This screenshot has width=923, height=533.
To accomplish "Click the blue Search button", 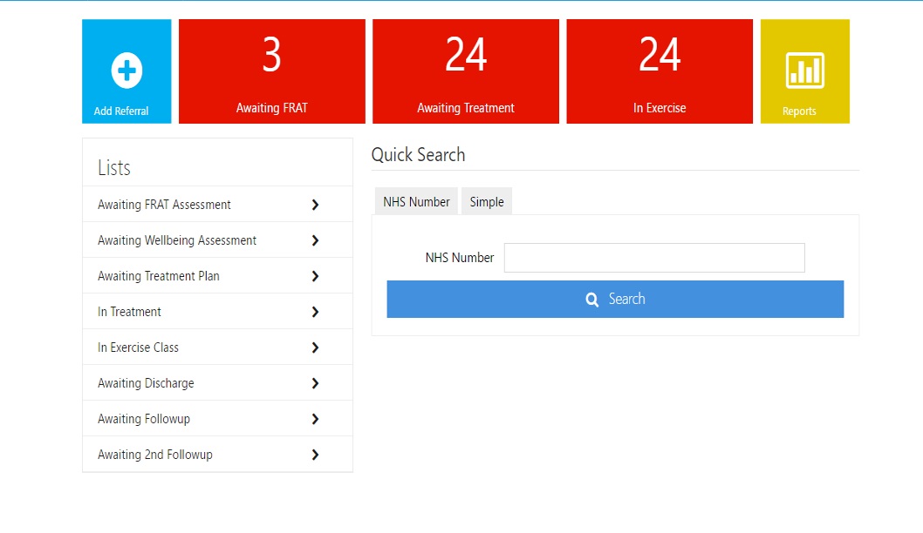I will pos(615,299).
